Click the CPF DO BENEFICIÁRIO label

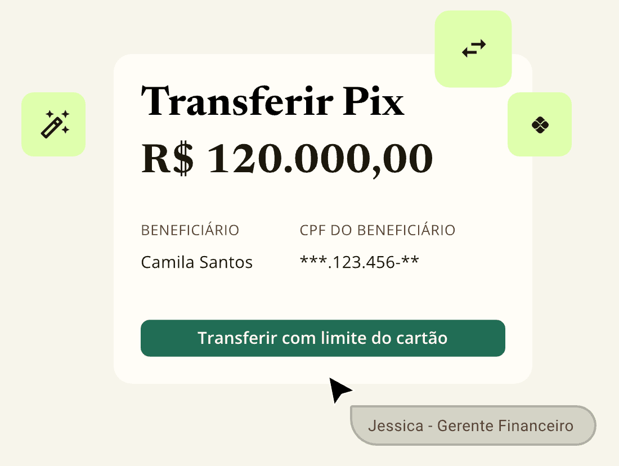(x=377, y=230)
